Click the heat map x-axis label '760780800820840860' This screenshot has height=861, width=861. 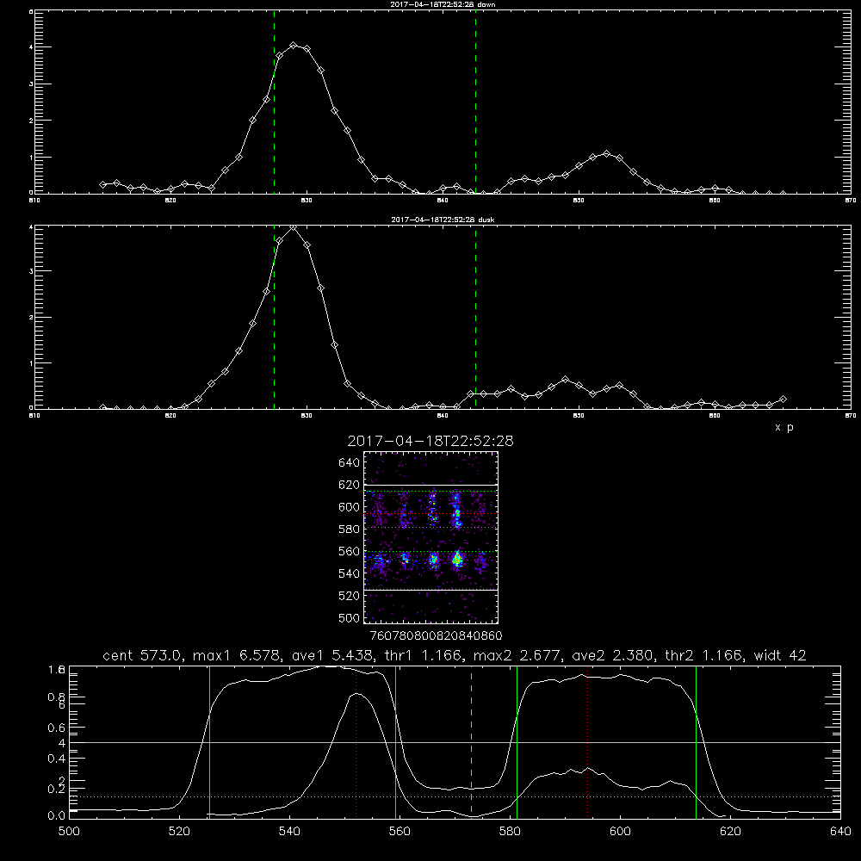pyautogui.click(x=436, y=635)
